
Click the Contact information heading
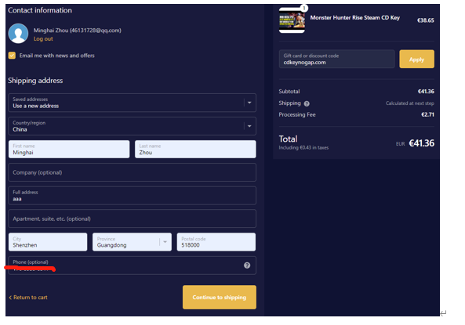40,10
